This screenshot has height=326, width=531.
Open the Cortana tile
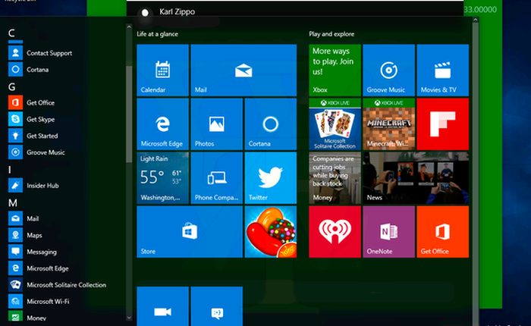click(x=270, y=124)
